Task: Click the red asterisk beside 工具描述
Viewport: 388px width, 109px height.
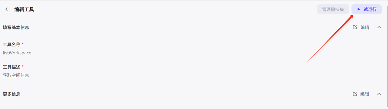Action: [23, 66]
